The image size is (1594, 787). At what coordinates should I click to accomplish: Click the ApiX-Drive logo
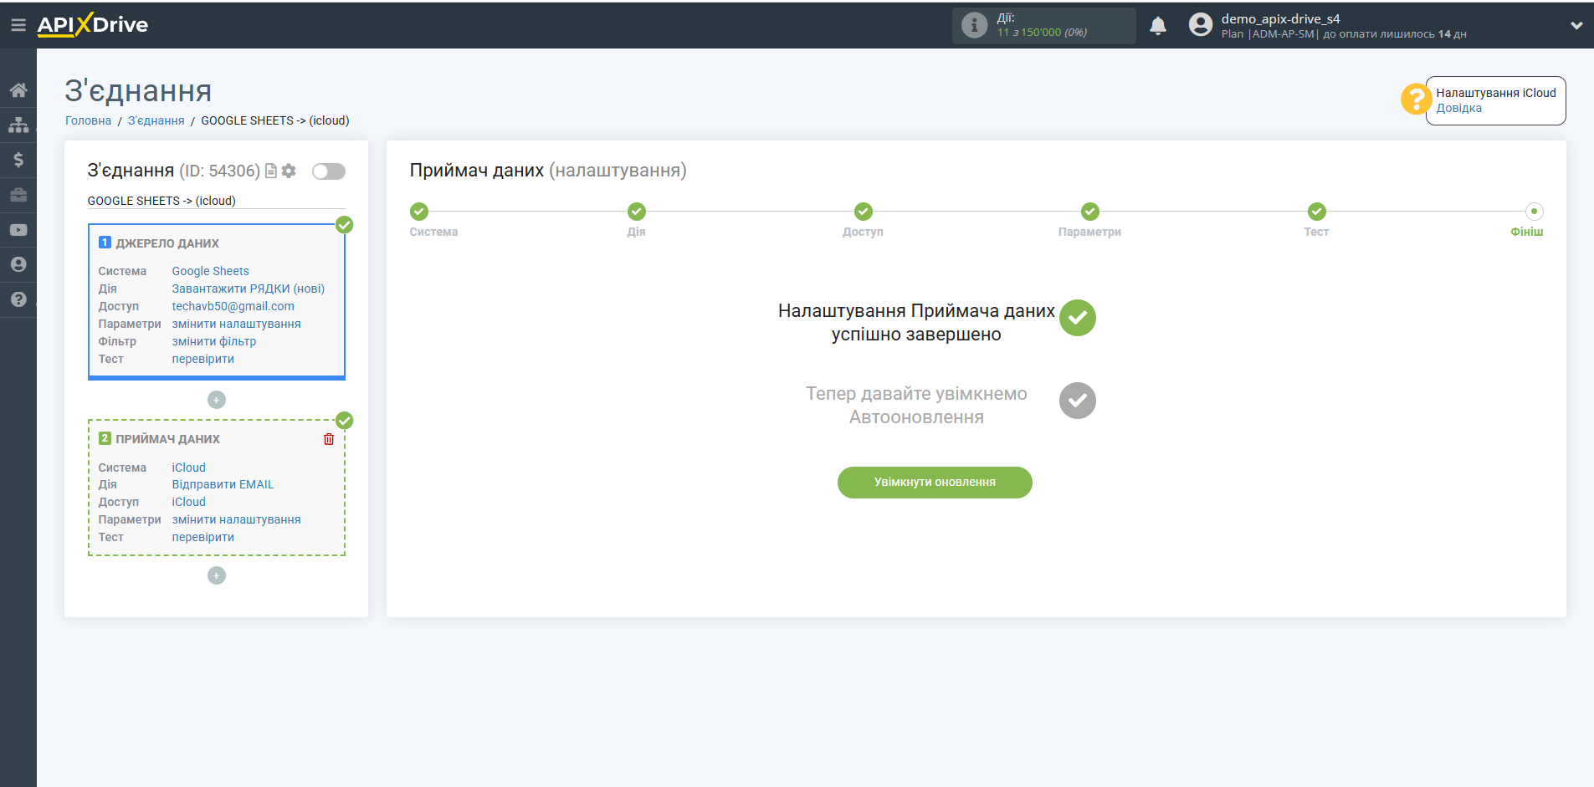point(92,25)
